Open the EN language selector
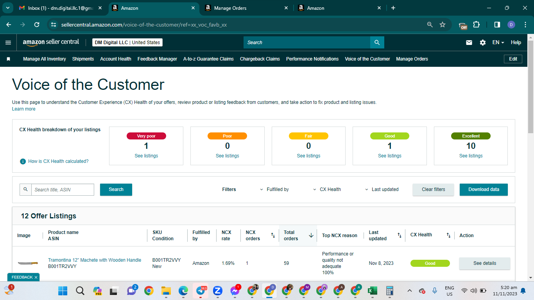Viewport: 534px width, 300px height. 498,43
